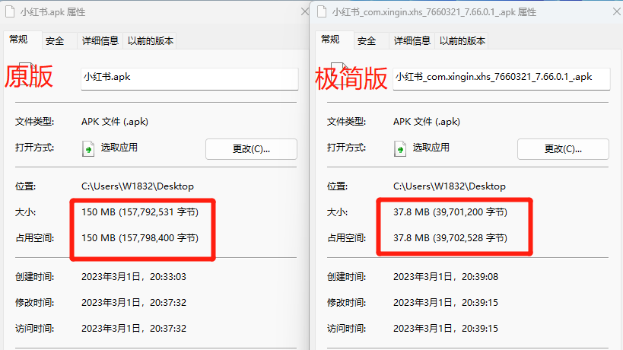Click the file icon in 小红书.apk 属性 title bar
Screen dimensions: 623x350
(10, 11)
